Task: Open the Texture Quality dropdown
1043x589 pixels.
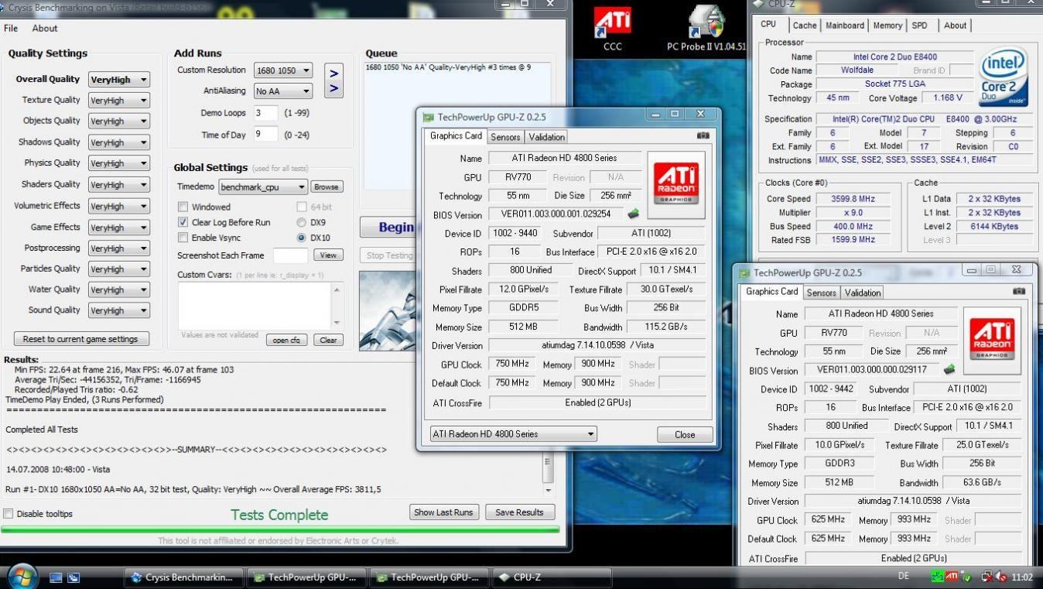Action: [118, 101]
